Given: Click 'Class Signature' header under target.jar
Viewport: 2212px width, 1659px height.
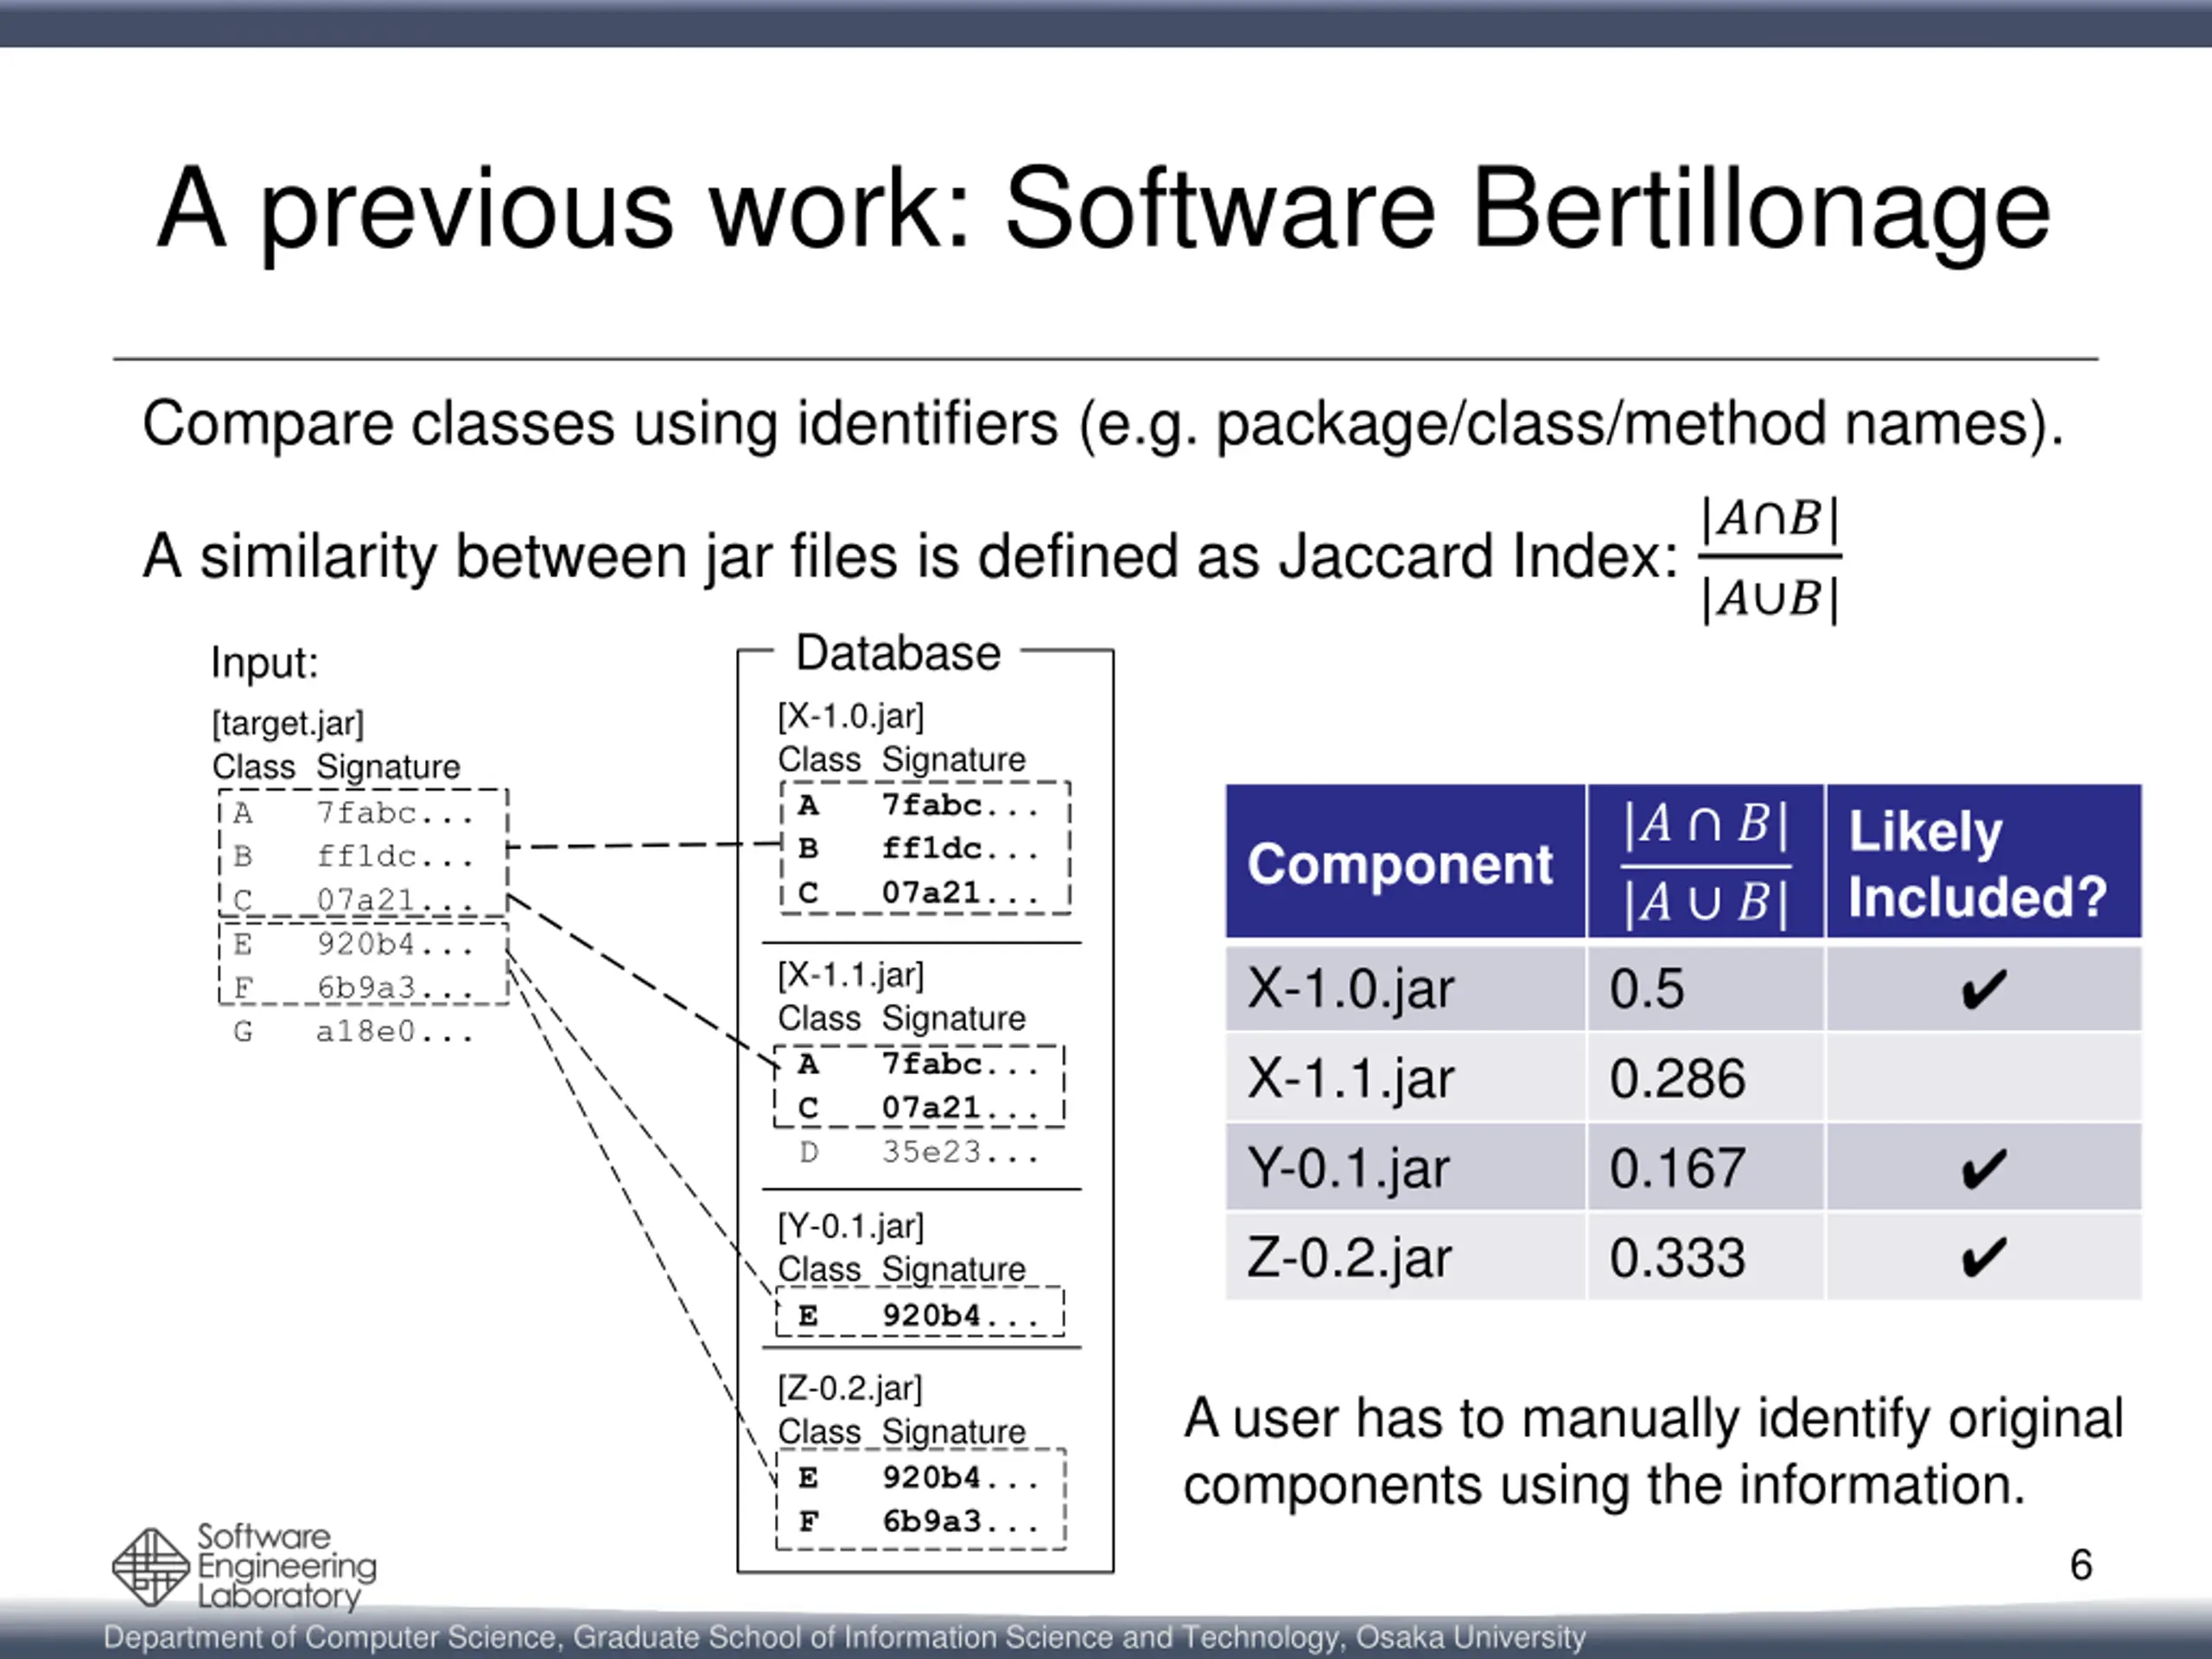Looking at the screenshot, I should pos(336,767).
